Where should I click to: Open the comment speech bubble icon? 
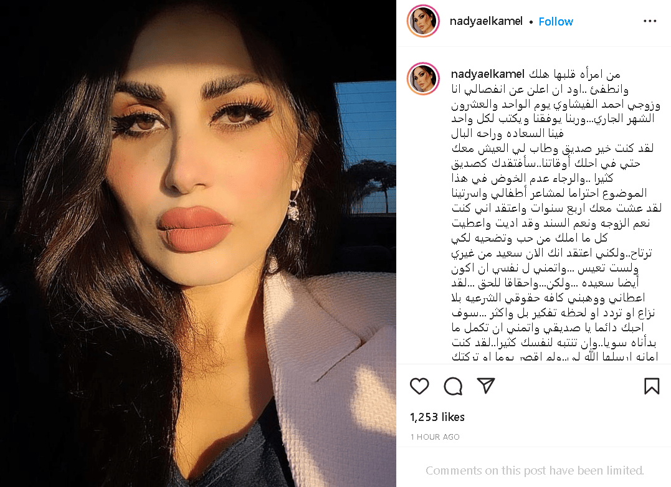click(453, 386)
